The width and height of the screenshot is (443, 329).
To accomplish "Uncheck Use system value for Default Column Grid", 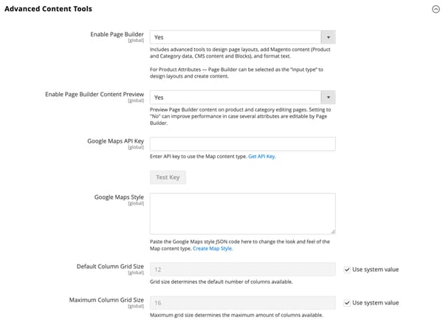I will pos(348,269).
